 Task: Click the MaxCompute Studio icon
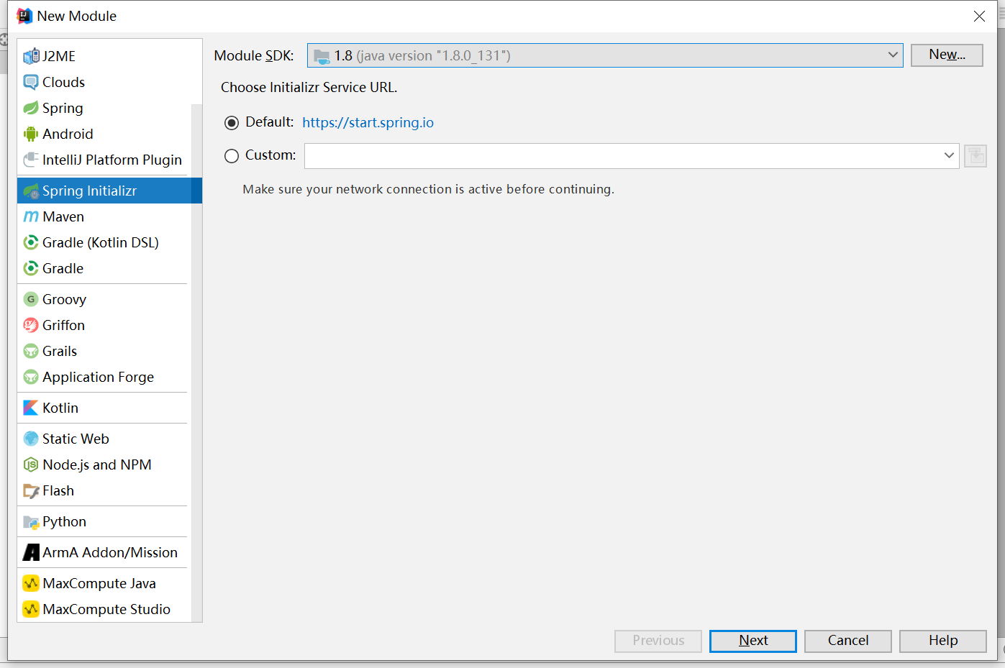click(x=31, y=609)
